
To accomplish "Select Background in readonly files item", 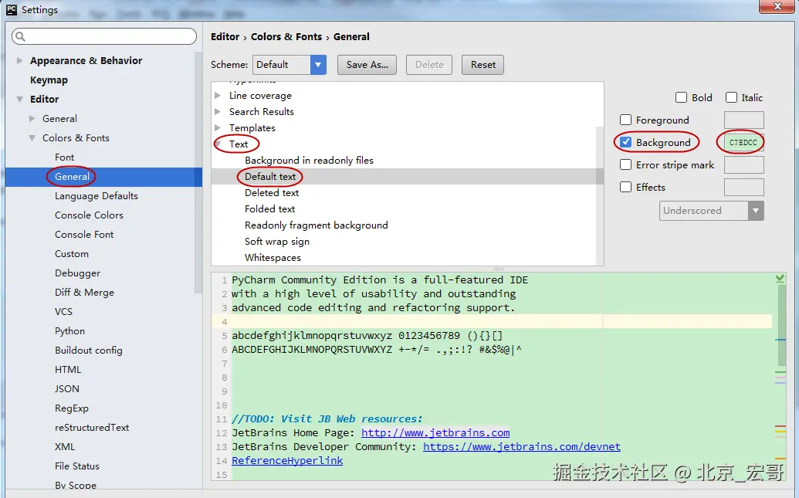I will tap(309, 161).
